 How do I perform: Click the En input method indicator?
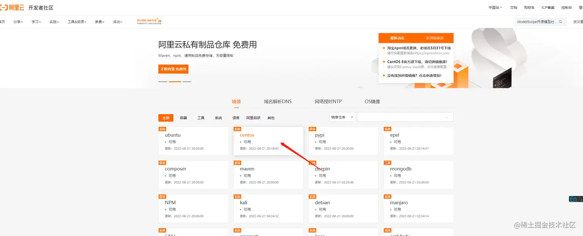point(576,199)
